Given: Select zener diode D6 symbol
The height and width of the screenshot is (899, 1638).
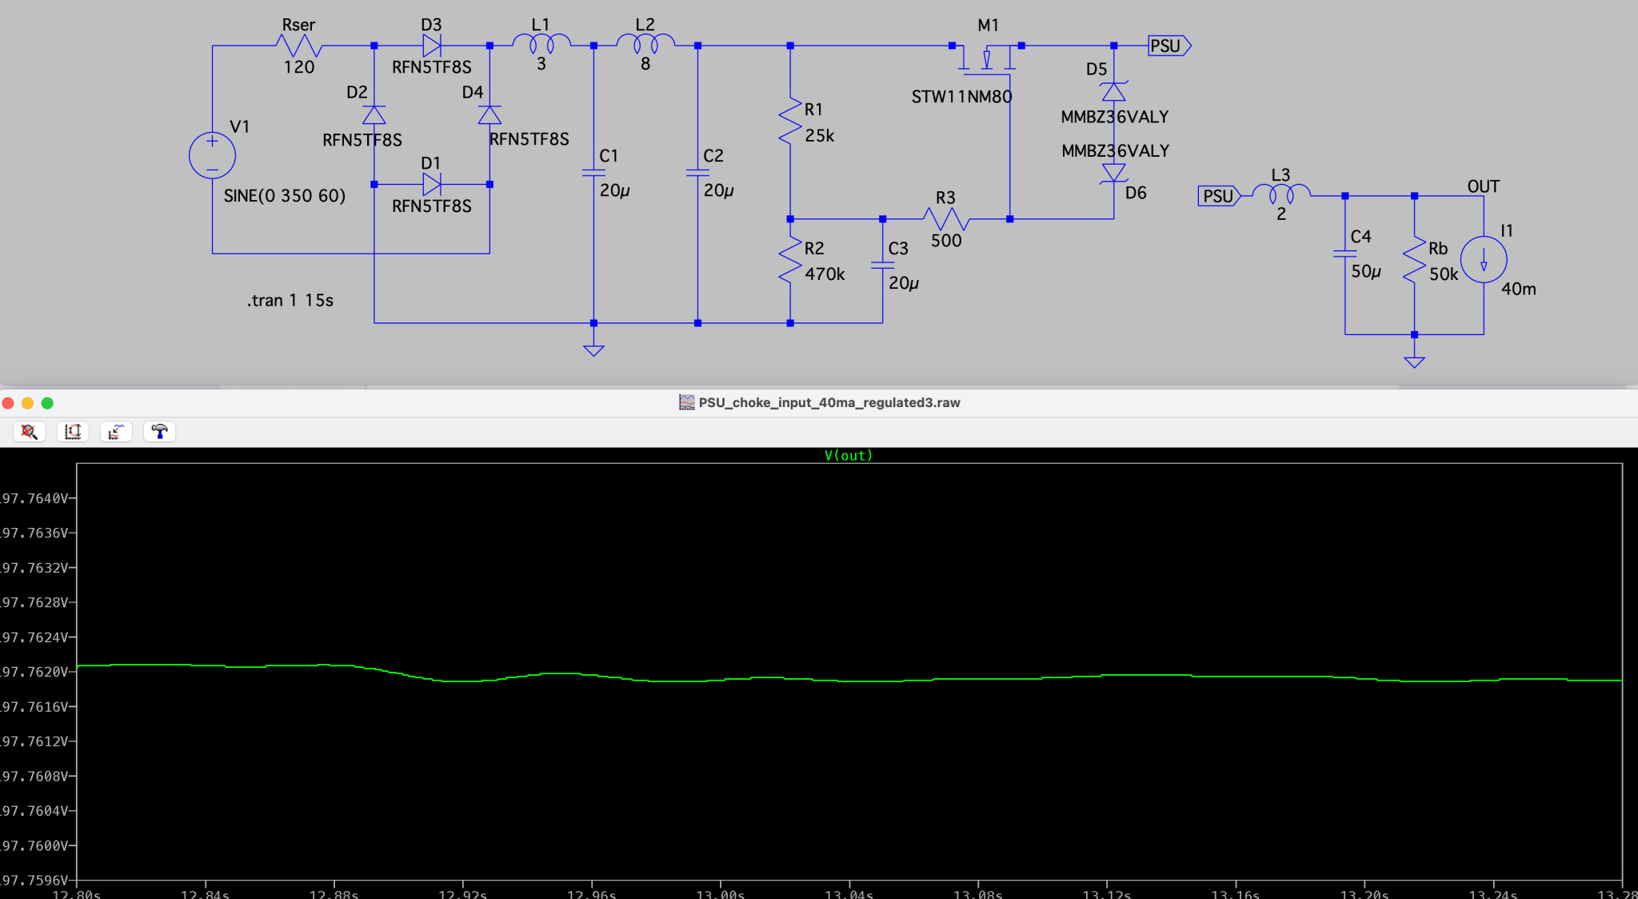Looking at the screenshot, I should [x=1114, y=173].
